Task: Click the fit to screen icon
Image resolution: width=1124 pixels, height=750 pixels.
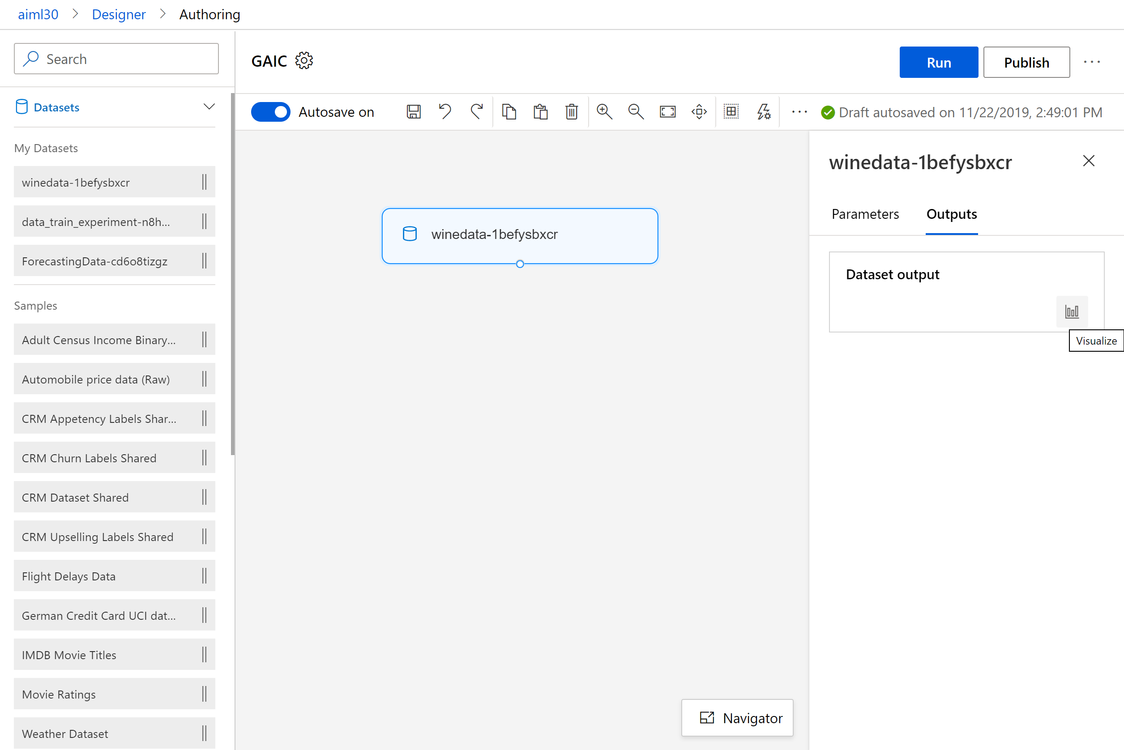Action: pos(667,112)
